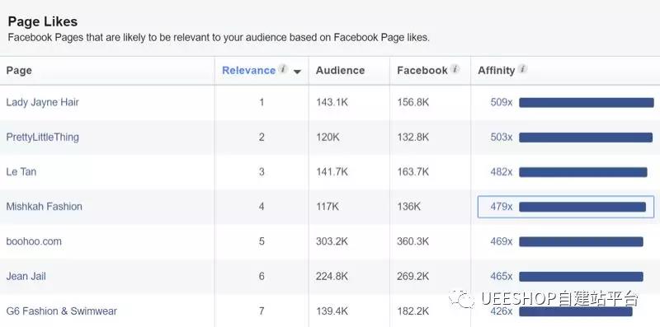Click the info icon next to Facebook

click(x=455, y=69)
